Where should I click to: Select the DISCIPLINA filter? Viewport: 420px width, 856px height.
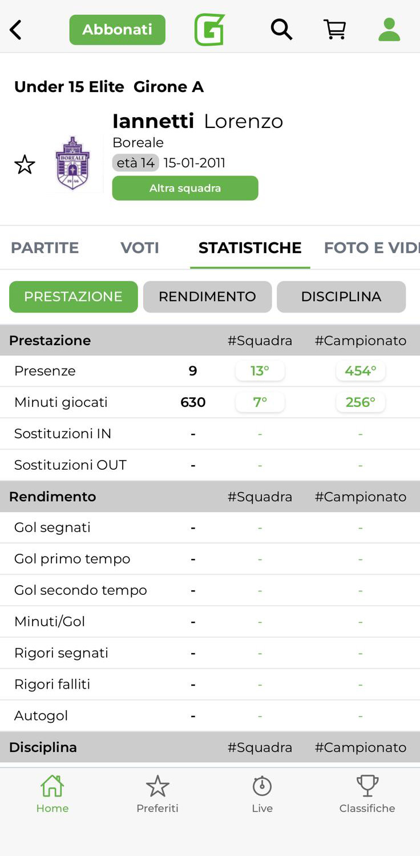(341, 297)
